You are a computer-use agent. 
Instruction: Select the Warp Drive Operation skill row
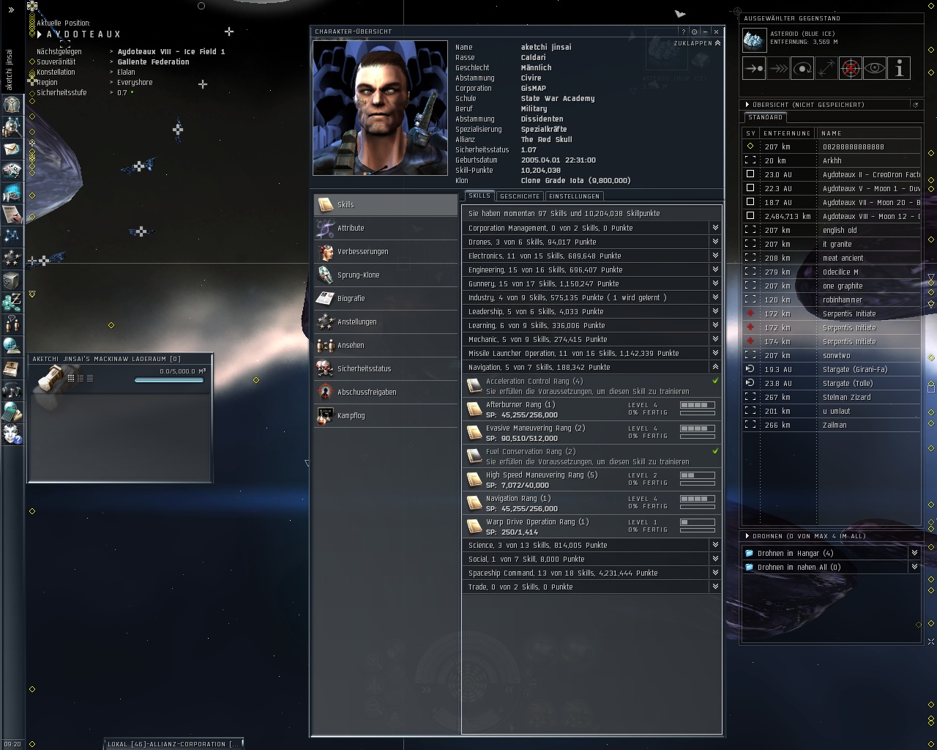591,526
